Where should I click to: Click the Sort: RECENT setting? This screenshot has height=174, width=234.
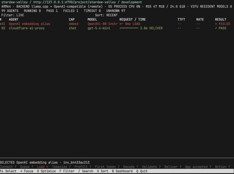coord(106,15)
